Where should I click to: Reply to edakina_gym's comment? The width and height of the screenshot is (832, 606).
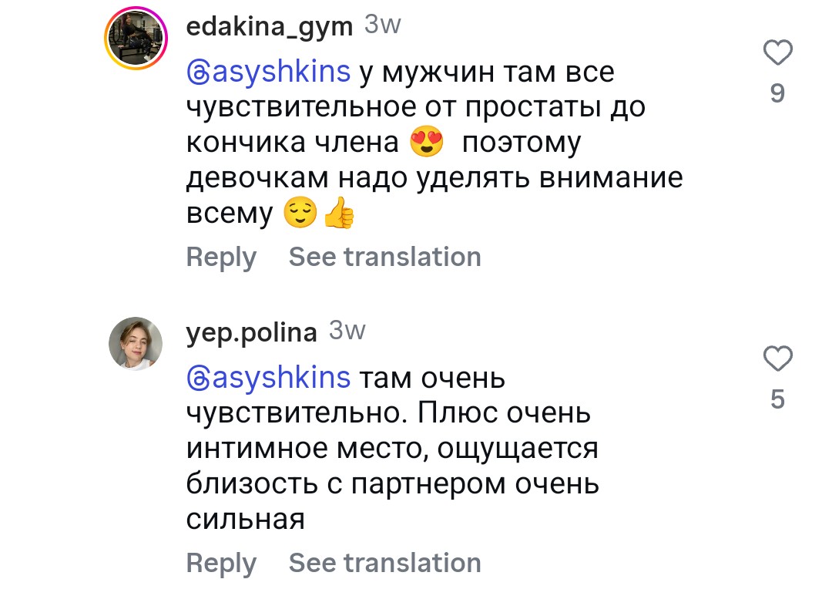(x=221, y=257)
